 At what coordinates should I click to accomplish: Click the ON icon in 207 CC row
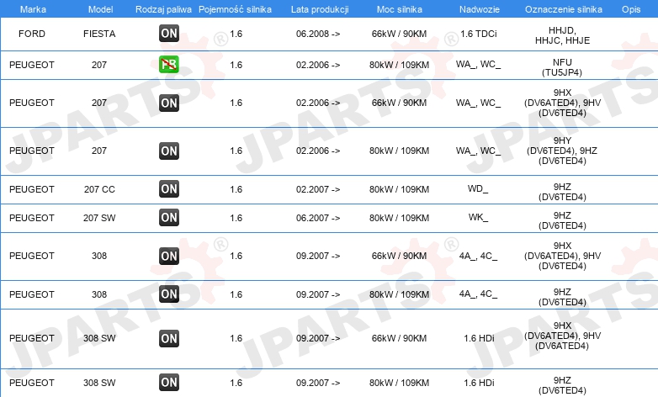click(169, 189)
